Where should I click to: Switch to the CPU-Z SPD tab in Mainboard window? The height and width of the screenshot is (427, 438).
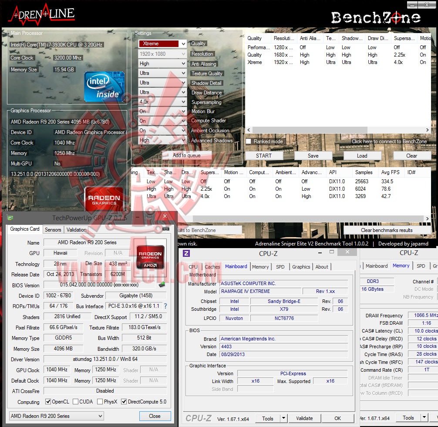click(x=280, y=267)
